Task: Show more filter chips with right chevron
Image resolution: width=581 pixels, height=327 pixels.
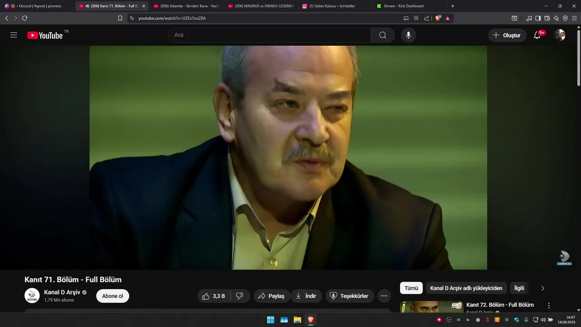Action: [x=542, y=288]
